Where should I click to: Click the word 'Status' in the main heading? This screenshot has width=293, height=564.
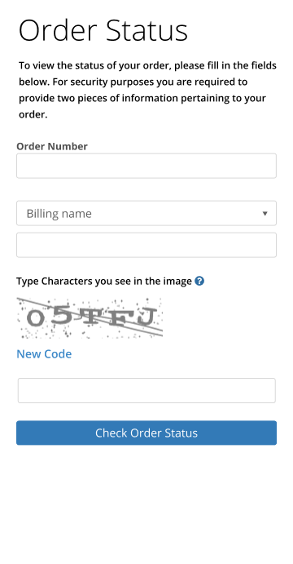click(147, 31)
